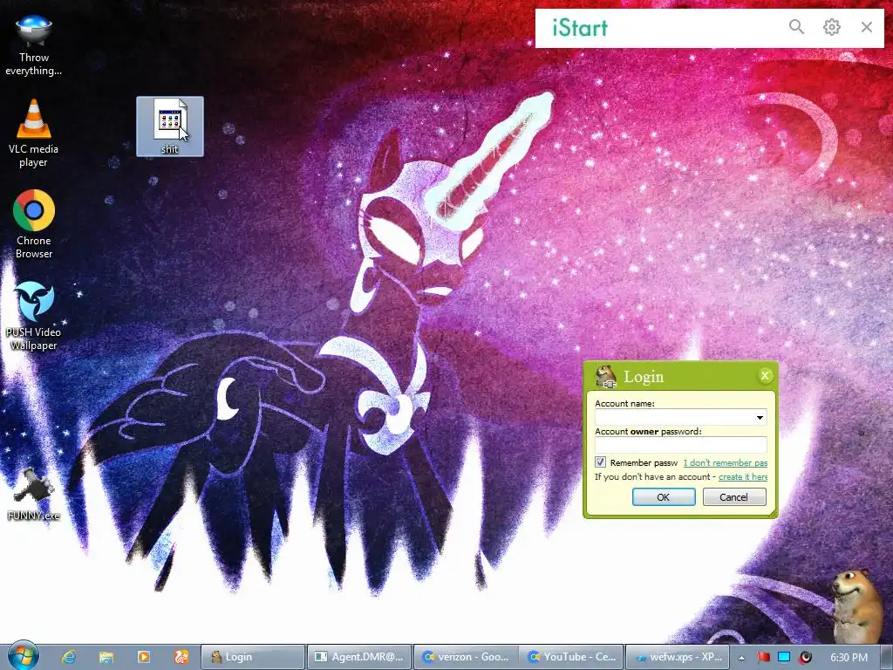Click the 'create it here' account link
The width and height of the screenshot is (893, 670).
pos(743,477)
